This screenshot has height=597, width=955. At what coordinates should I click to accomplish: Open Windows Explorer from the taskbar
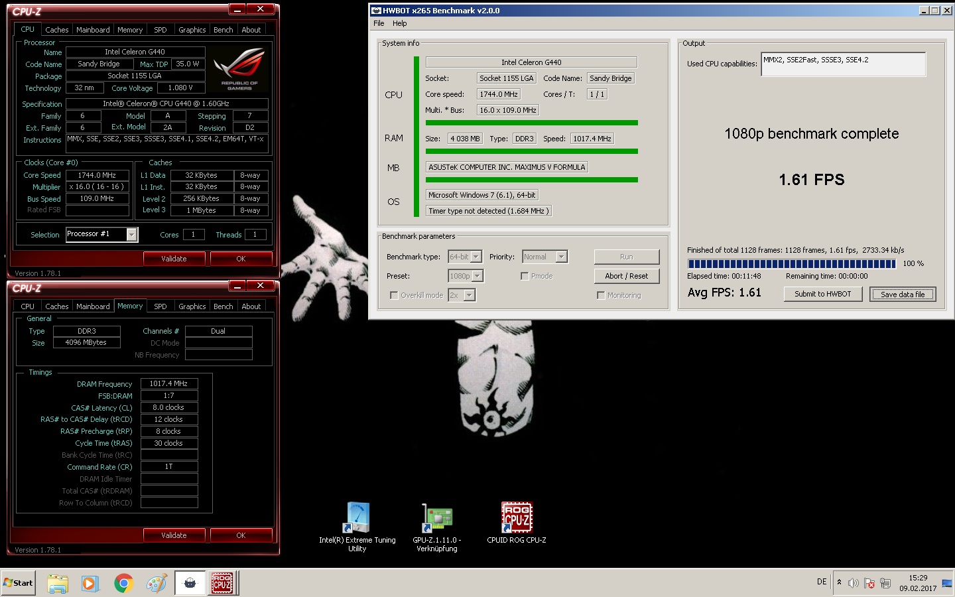click(58, 583)
